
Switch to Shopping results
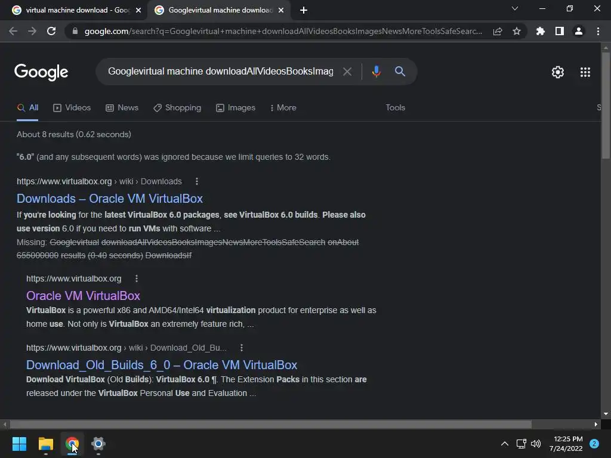177,107
